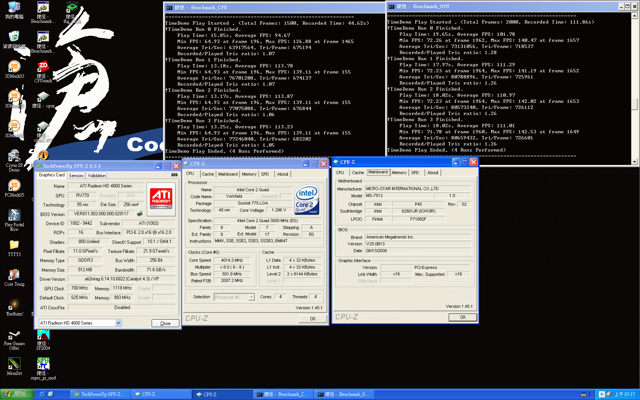Image resolution: width=640 pixels, height=400 pixels.
Task: Launch the Crysis SP Demo shortcut
Action: pyautogui.click(x=14, y=160)
